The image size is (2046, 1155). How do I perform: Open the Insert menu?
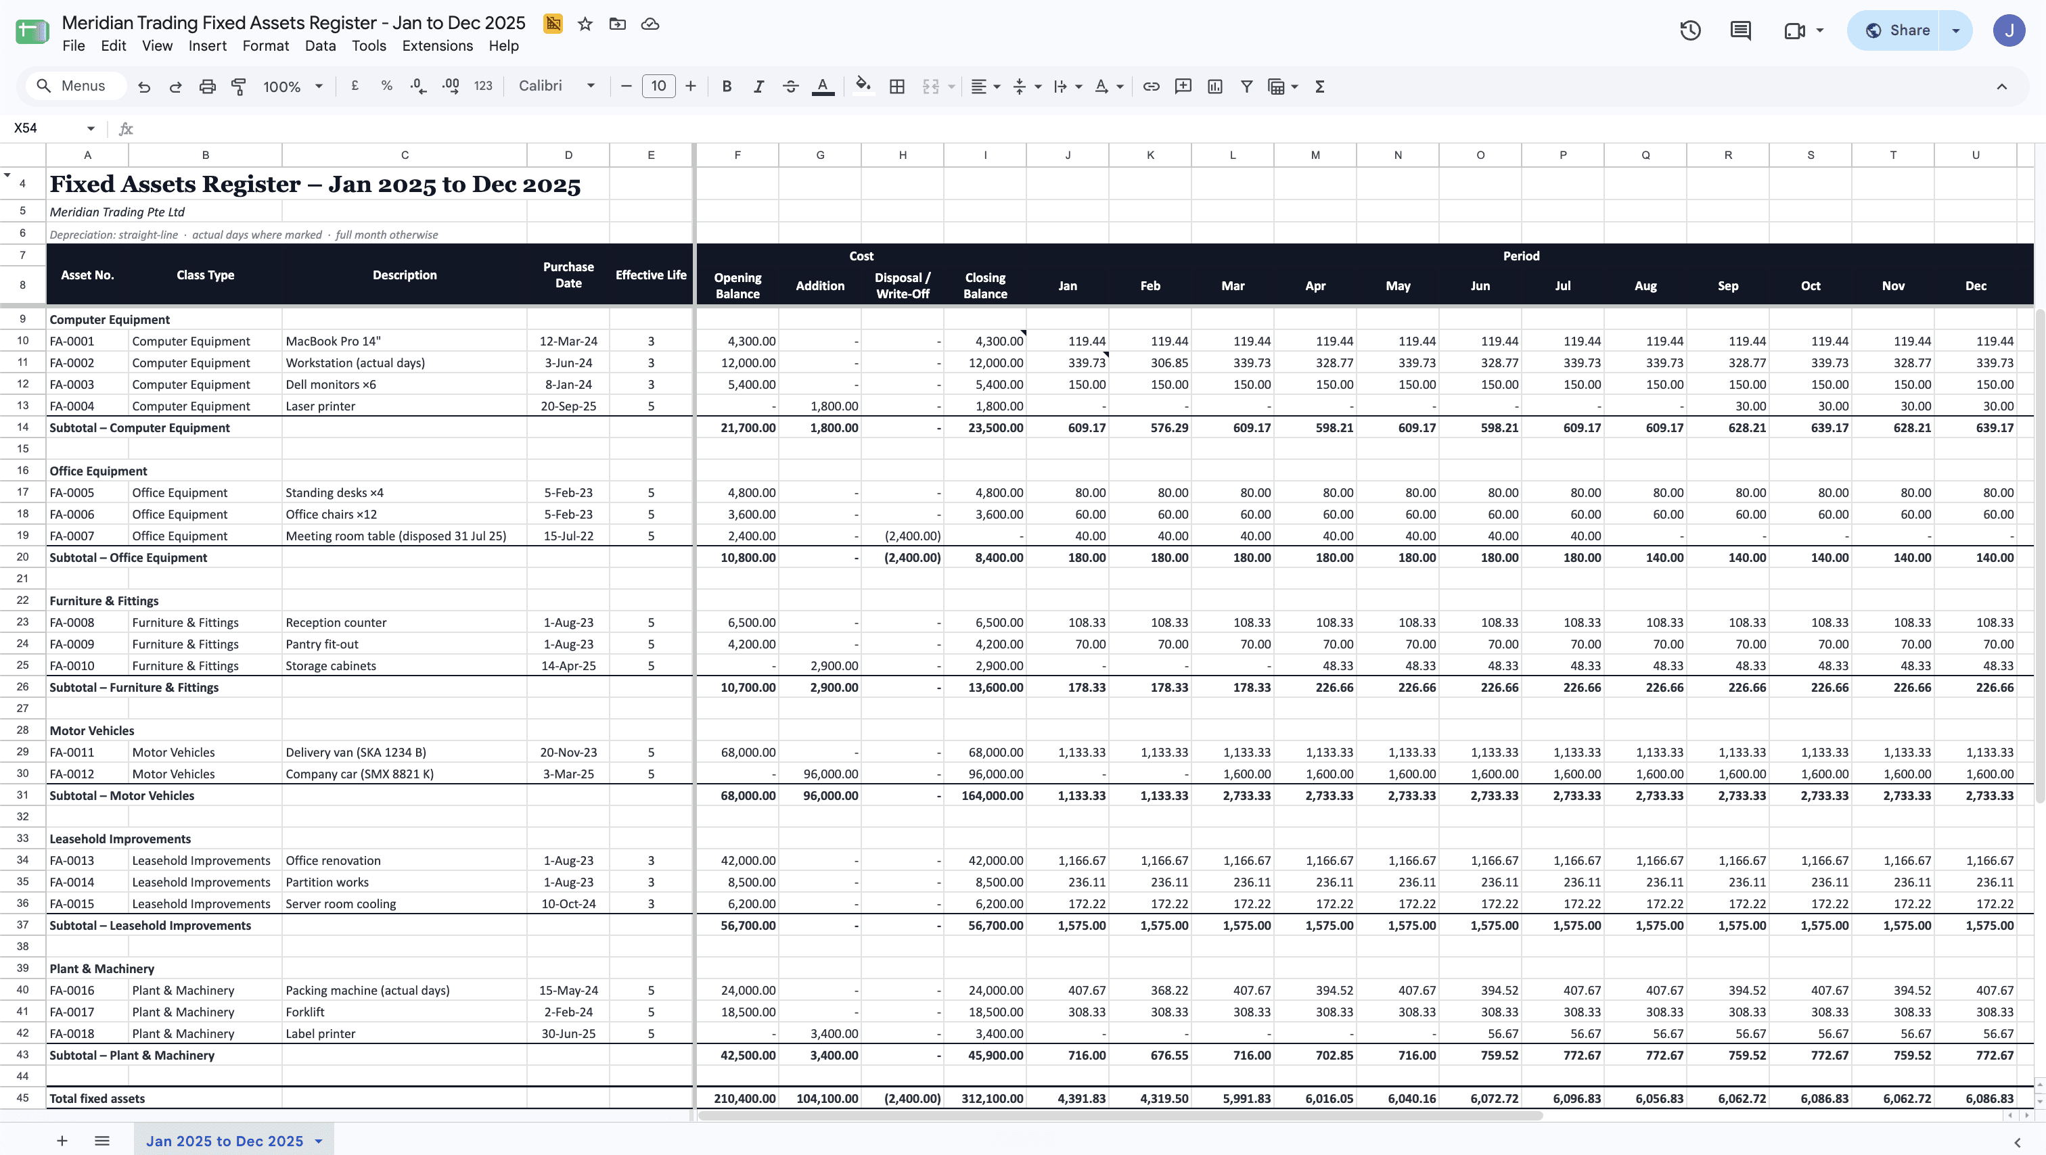tap(207, 46)
